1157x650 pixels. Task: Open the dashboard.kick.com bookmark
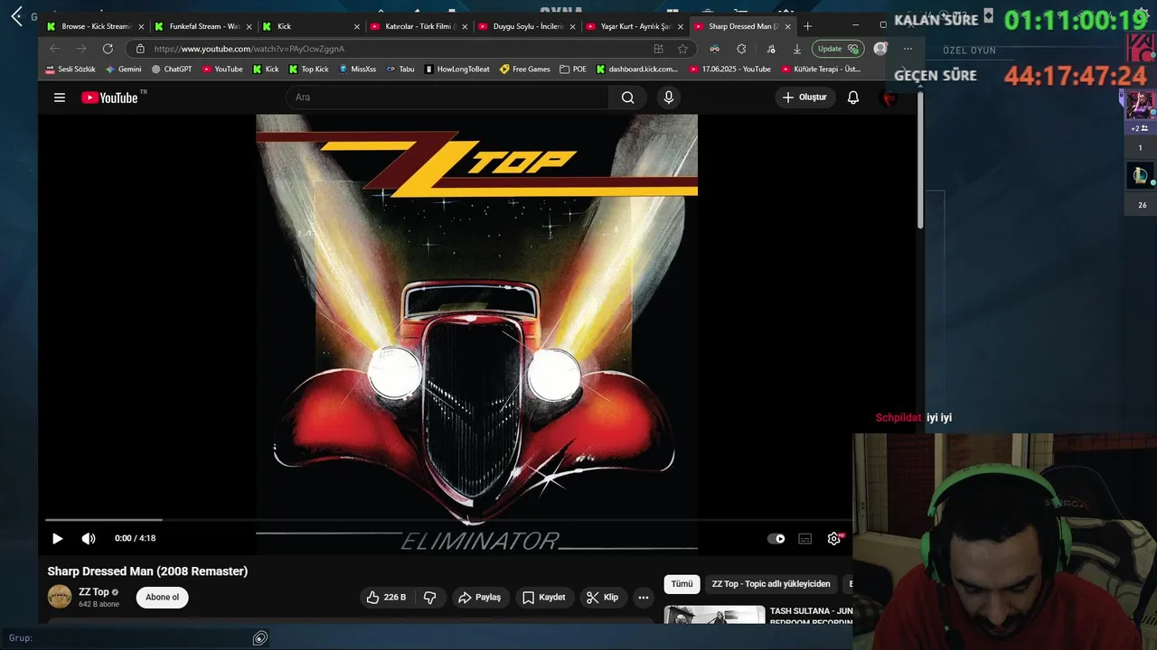click(637, 69)
